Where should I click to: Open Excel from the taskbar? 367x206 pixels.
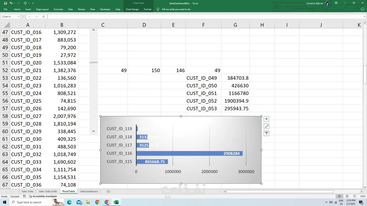click(116, 202)
